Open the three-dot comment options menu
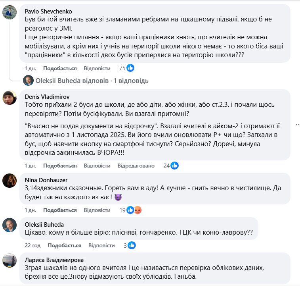Image resolution: width=300 pixels, height=289 pixels. coord(297,125)
